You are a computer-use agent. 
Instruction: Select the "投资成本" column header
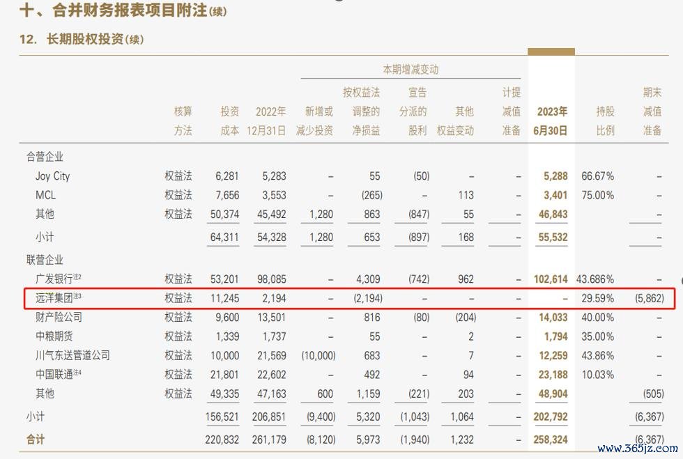point(229,120)
